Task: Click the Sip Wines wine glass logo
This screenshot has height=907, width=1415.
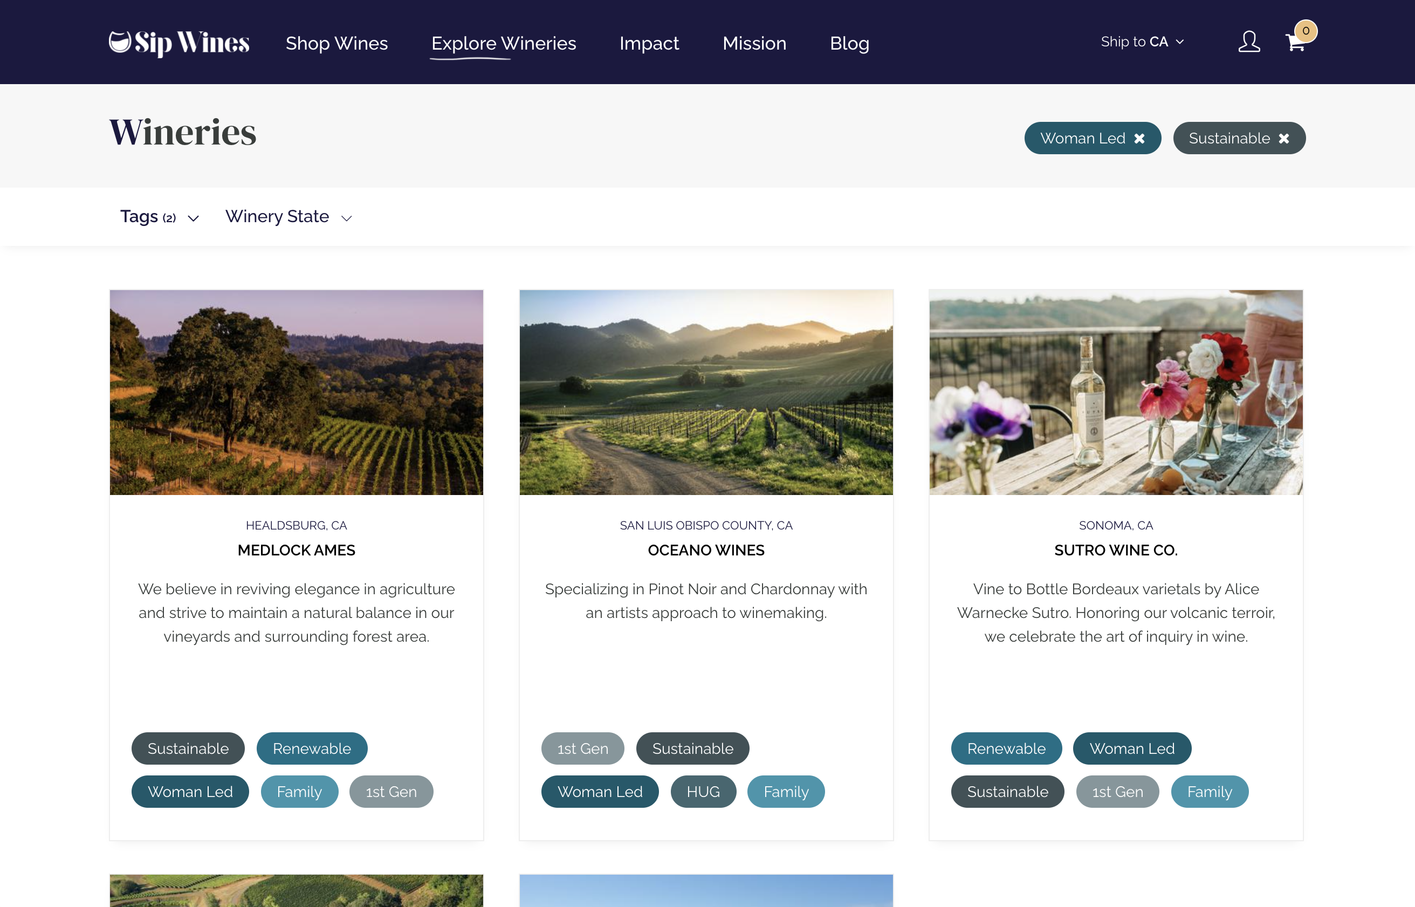Action: (121, 41)
